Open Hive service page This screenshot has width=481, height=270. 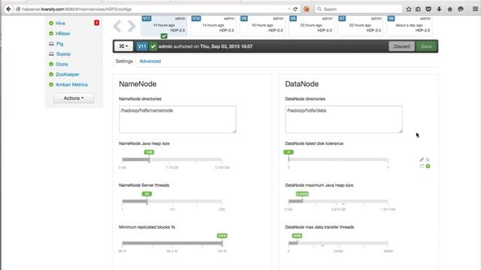point(60,23)
